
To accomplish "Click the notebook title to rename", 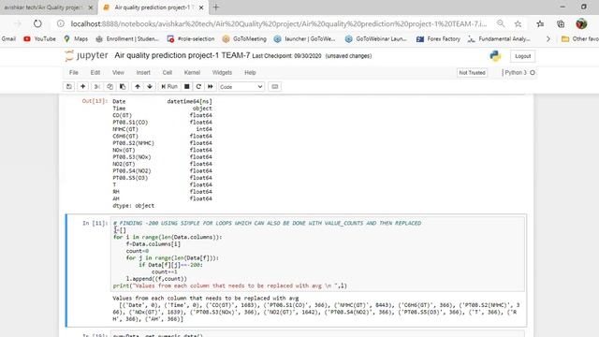I will [x=183, y=56].
